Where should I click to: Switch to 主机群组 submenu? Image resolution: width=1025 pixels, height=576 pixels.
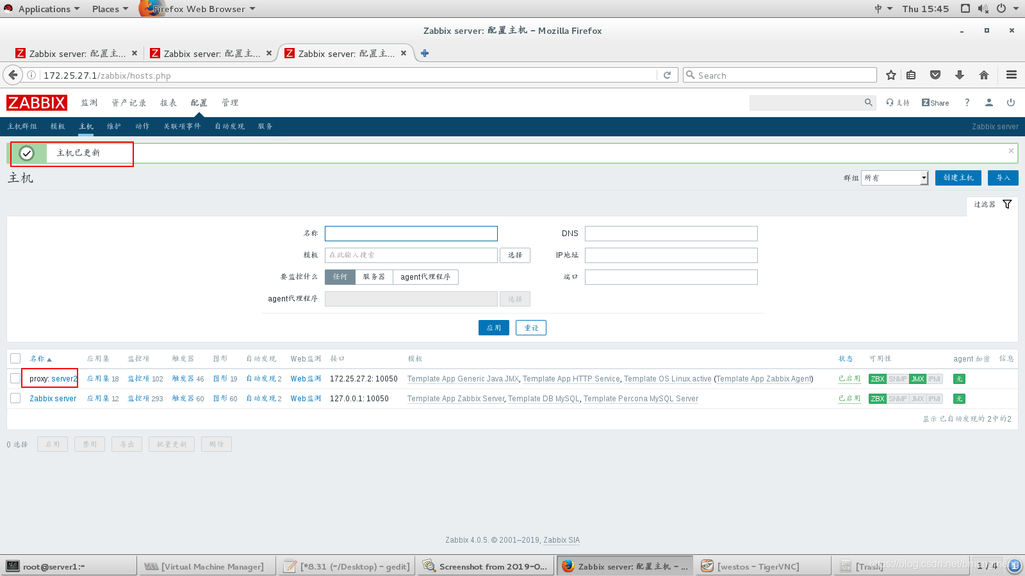[22, 126]
